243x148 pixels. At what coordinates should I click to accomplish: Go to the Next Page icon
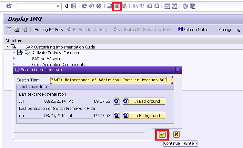(149, 6)
